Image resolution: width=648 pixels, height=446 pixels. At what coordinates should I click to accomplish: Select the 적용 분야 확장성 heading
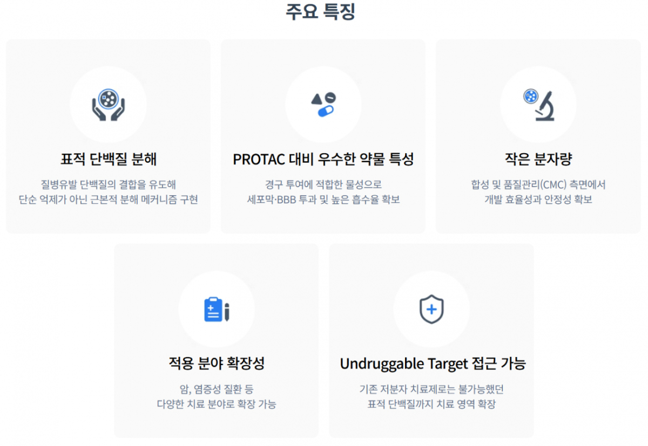click(217, 363)
